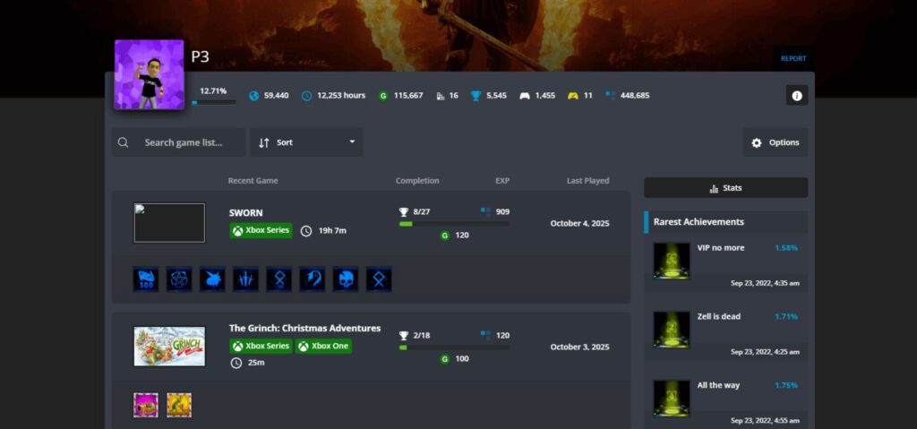Click the clock icon for total hours played

coord(306,96)
